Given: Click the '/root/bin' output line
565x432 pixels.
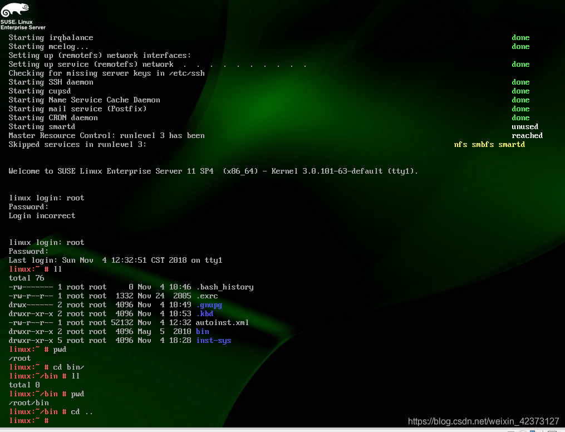Looking at the screenshot, I should (28, 403).
